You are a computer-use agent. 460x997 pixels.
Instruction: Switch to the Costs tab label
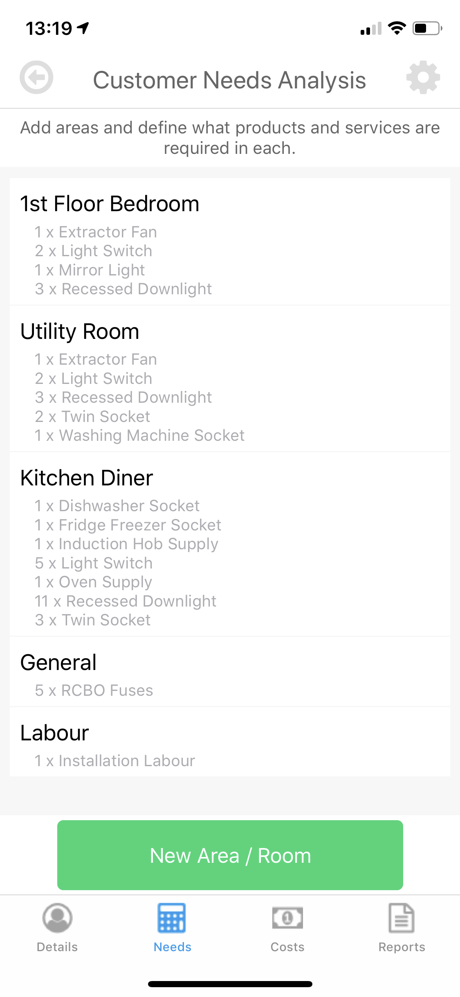287,947
